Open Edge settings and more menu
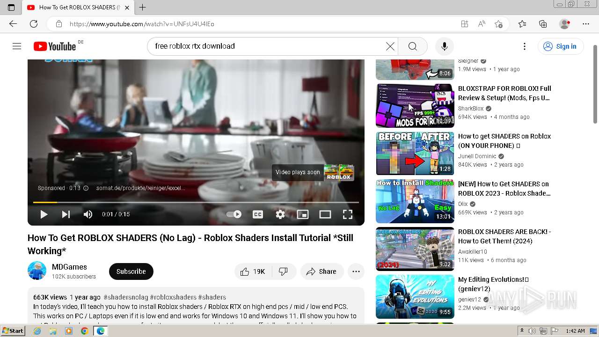 coord(586,24)
